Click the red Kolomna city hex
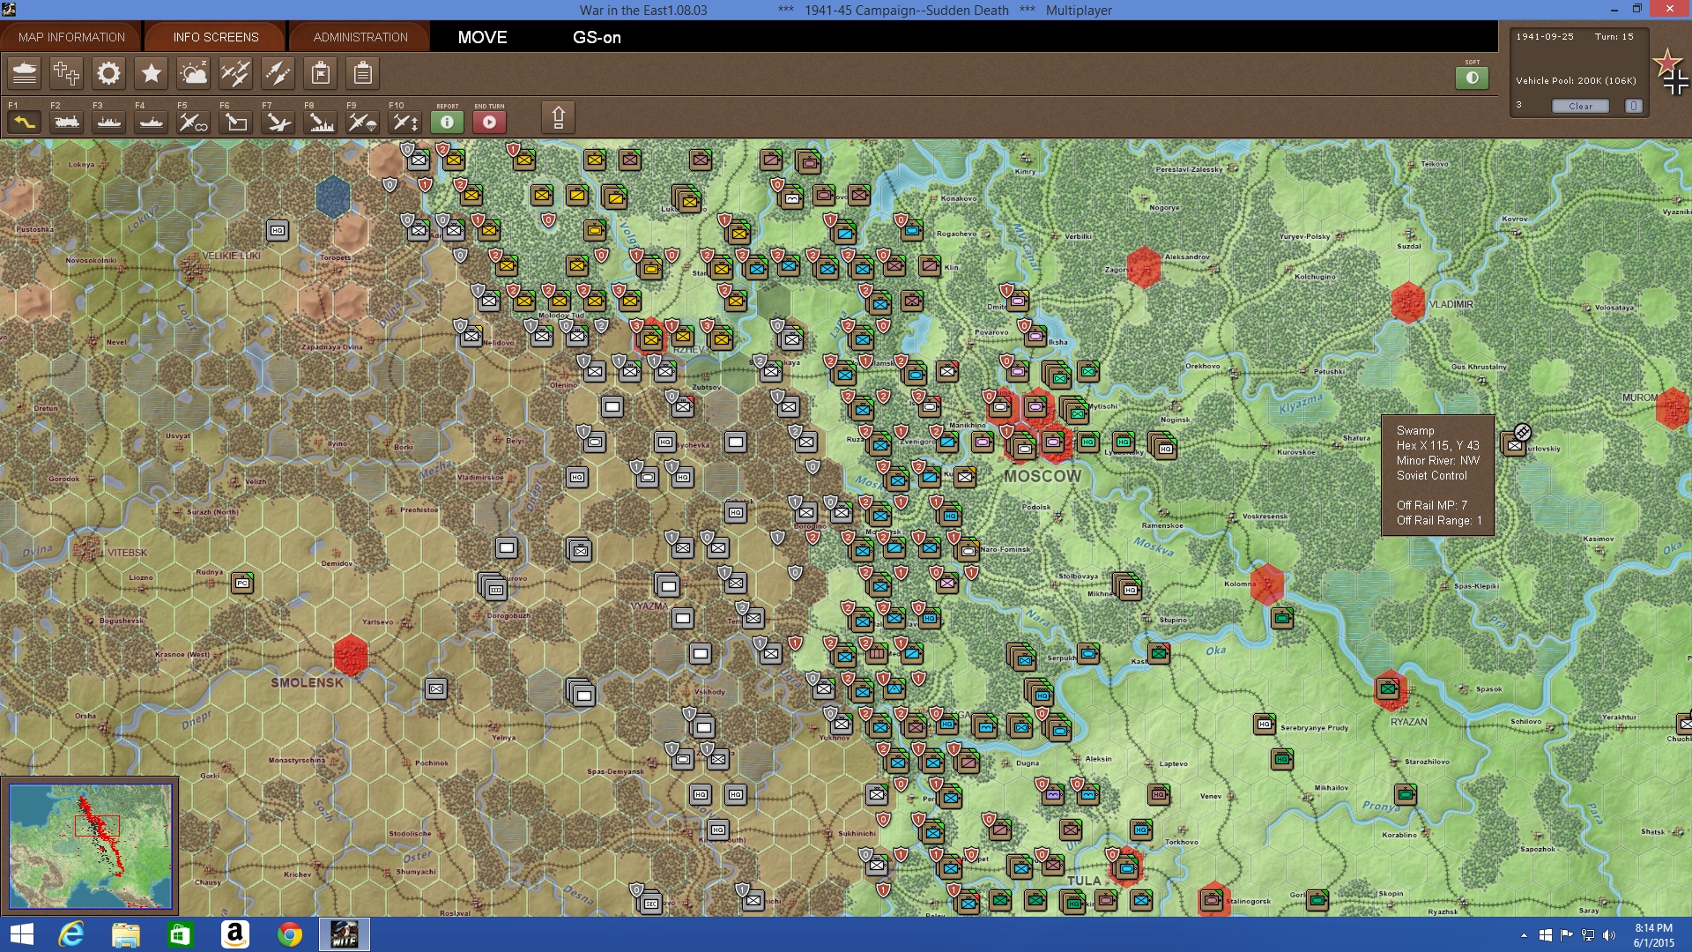 pos(1267,584)
